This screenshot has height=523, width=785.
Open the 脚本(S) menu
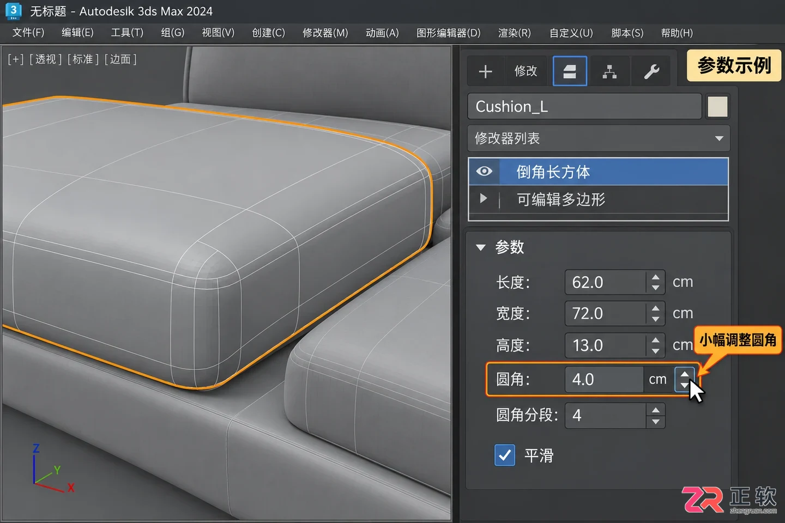pyautogui.click(x=627, y=33)
